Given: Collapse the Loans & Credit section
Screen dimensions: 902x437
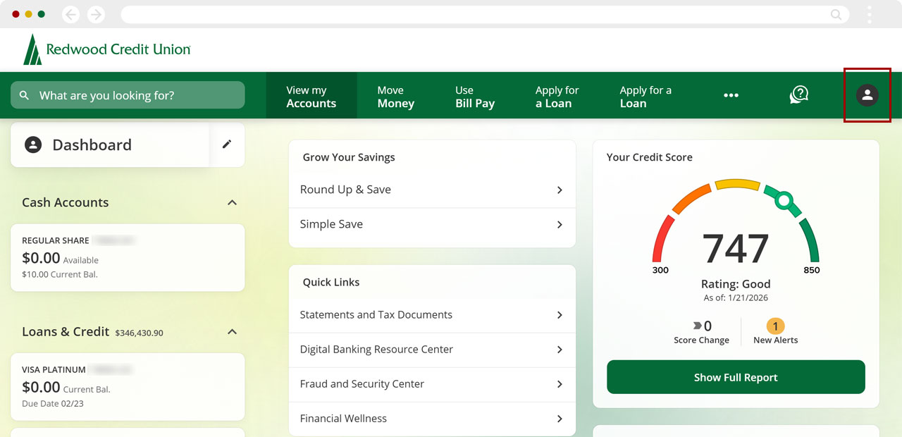Looking at the screenshot, I should pos(232,331).
